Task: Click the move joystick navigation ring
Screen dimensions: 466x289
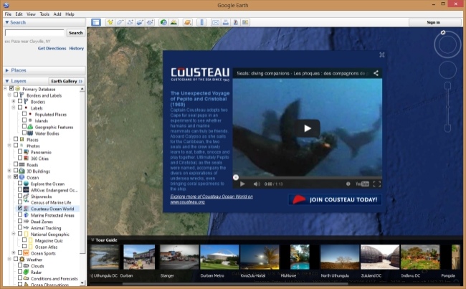Action: [x=447, y=70]
